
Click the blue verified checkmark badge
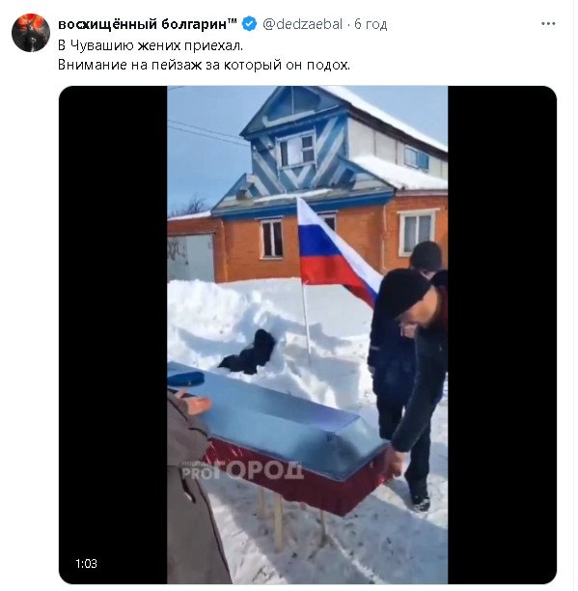tap(249, 24)
